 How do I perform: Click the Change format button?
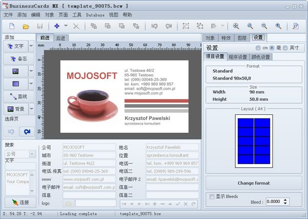coord(254,183)
